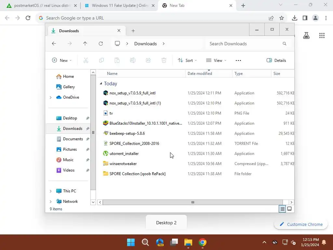Viewport: 333px width, 250px height.
Task: Open a new Chrome tab with plus
Action: [x=243, y=6]
